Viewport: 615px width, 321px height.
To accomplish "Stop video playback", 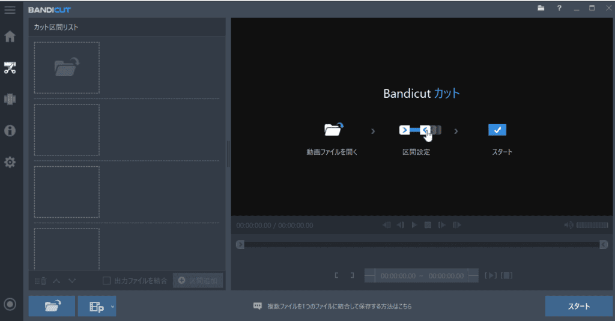I will coord(428,225).
